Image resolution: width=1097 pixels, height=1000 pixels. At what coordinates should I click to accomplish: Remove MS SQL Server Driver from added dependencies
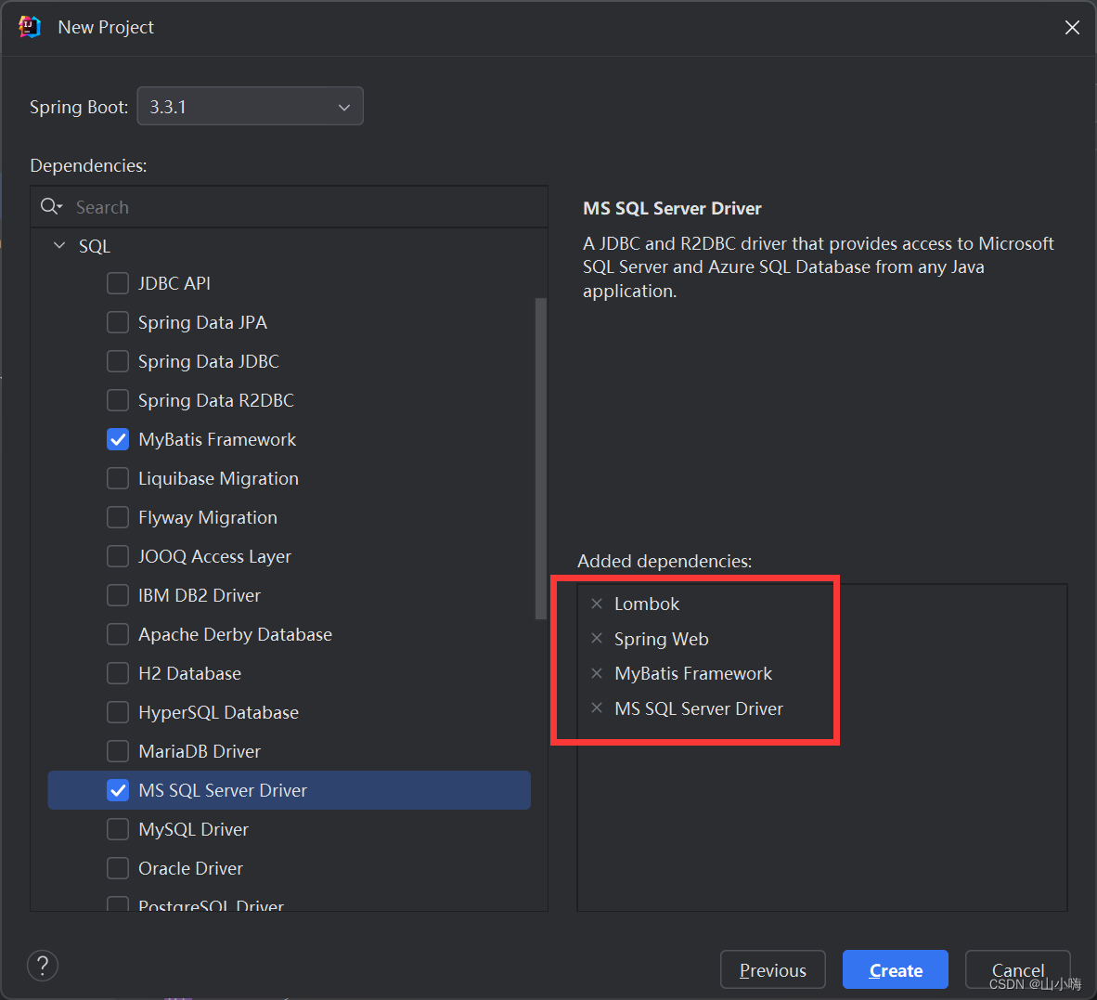[597, 708]
